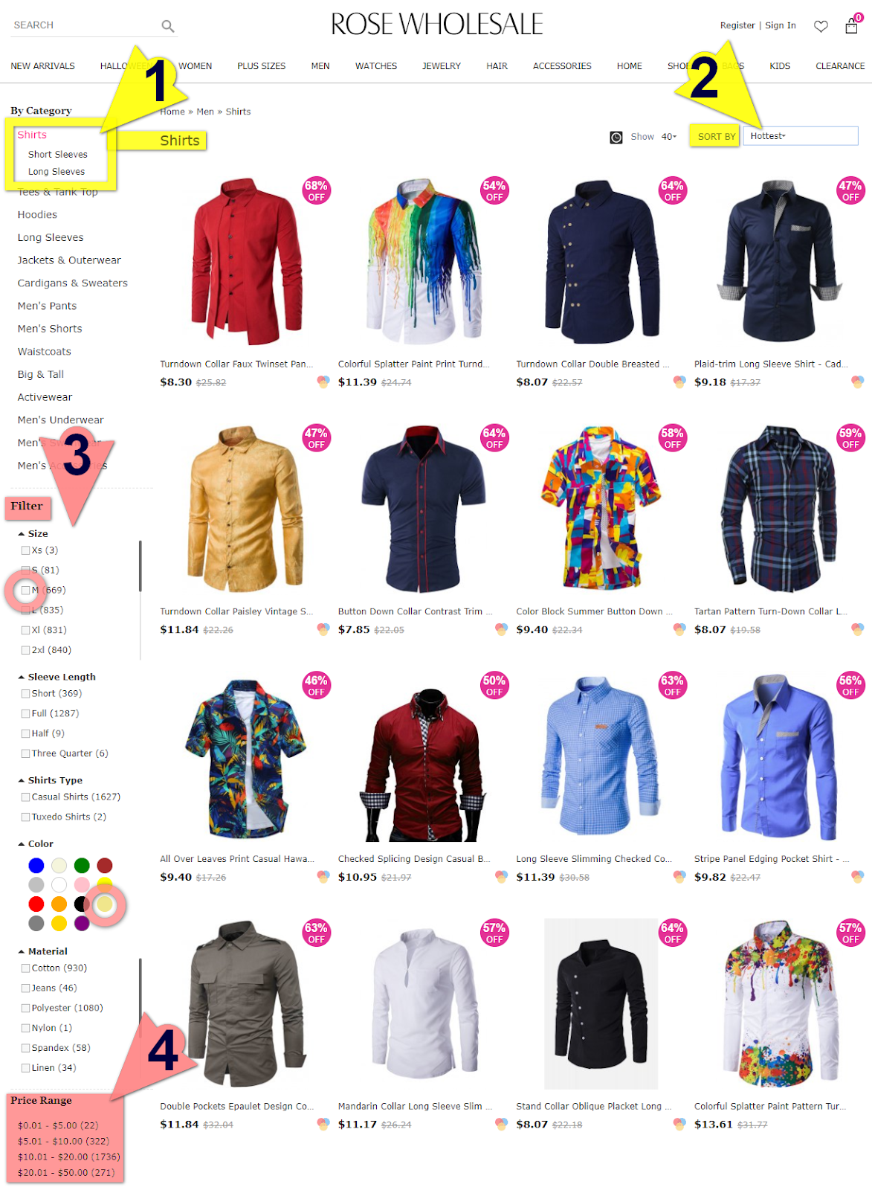Open the Hoodies category link
The width and height of the screenshot is (872, 1190).
point(37,215)
